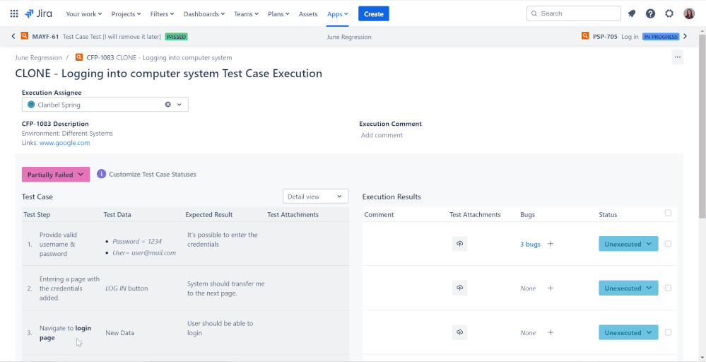Click the Customize Test Case Statuses info icon

(101, 174)
